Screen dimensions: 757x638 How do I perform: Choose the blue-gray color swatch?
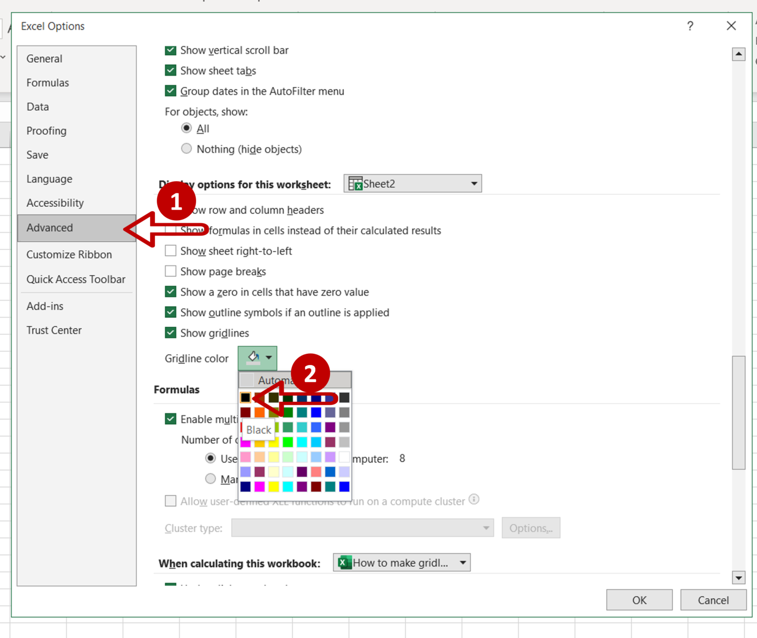[x=330, y=412]
